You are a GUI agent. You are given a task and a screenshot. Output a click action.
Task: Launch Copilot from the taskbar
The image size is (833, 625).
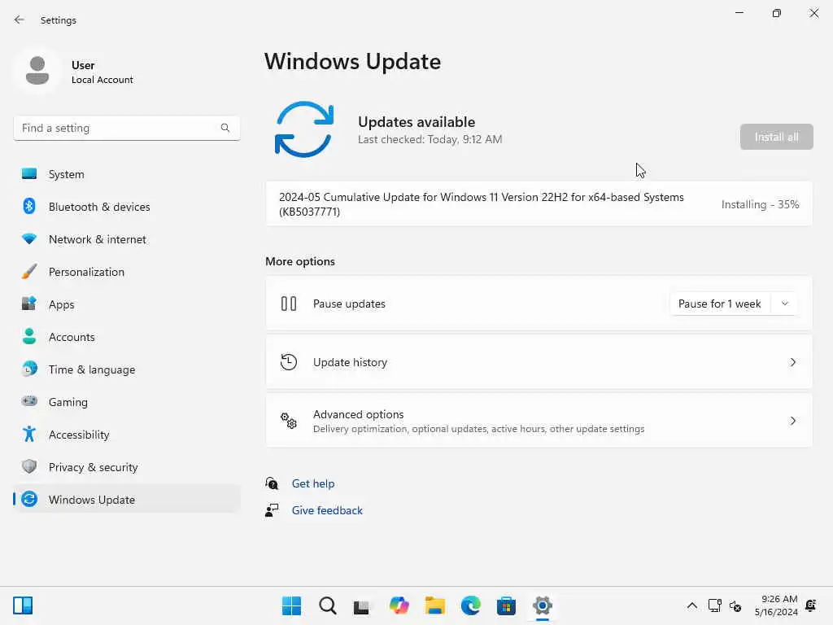coord(399,605)
